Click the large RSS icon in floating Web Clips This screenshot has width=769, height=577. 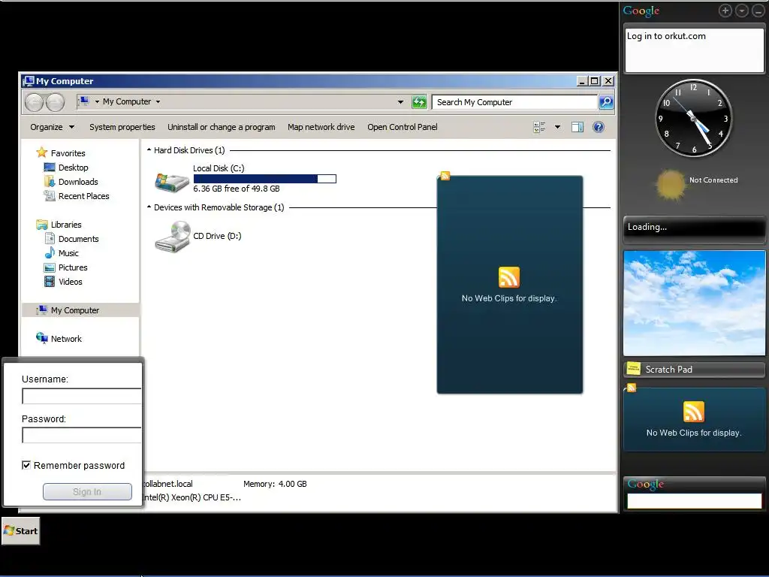coord(509,277)
